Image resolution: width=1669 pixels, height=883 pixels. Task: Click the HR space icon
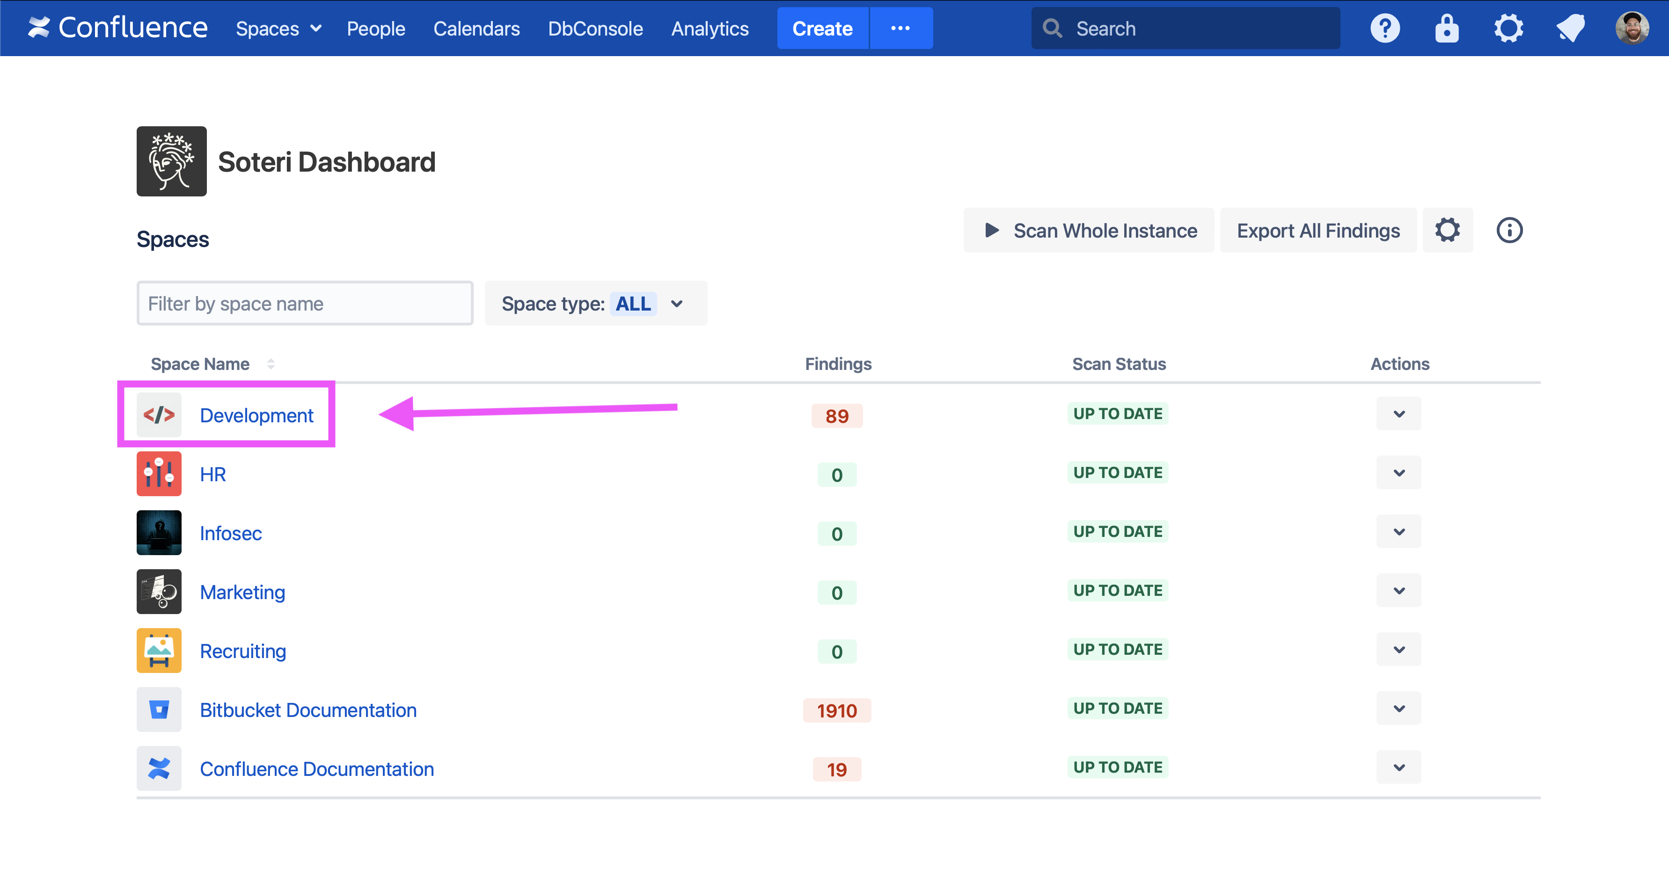[159, 474]
